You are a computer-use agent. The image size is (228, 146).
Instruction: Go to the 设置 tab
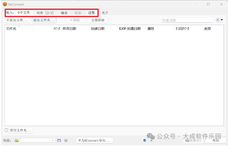click(x=92, y=13)
